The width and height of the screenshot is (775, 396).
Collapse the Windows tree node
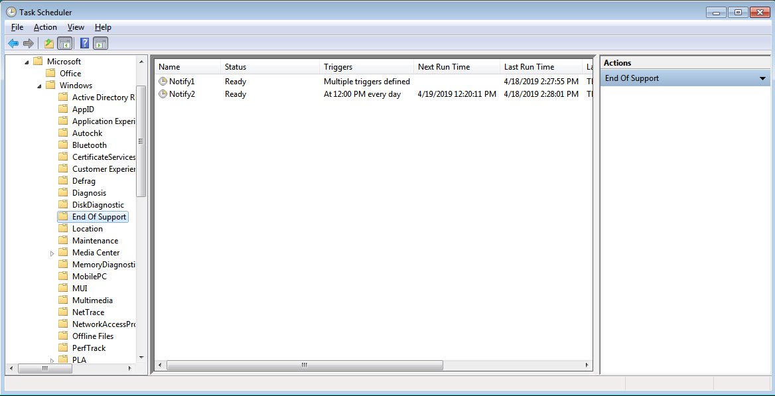coord(39,86)
